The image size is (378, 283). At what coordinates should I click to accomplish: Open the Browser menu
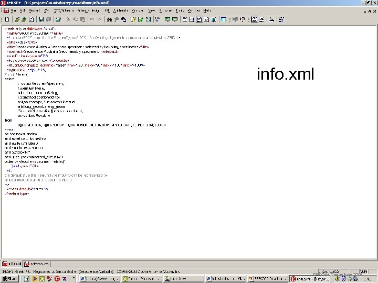(x=165, y=10)
